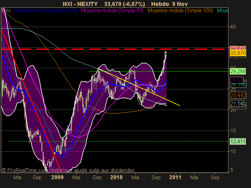Click the red resistance tag 34,549
Image resolution: width=251 pixels, height=188 pixels.
tap(238, 48)
